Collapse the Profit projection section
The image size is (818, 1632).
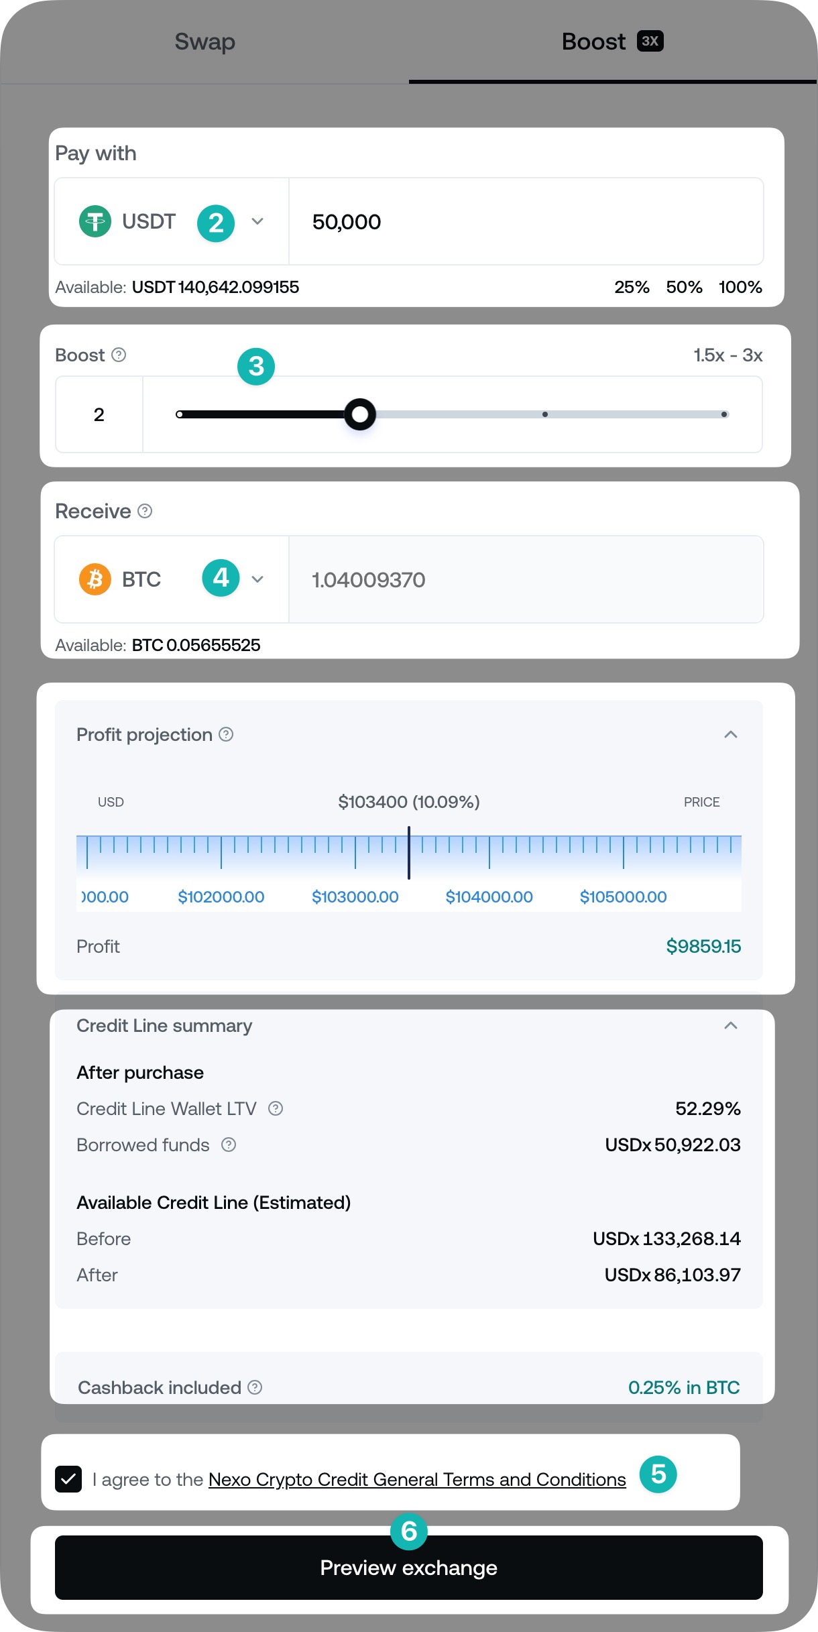(x=731, y=734)
